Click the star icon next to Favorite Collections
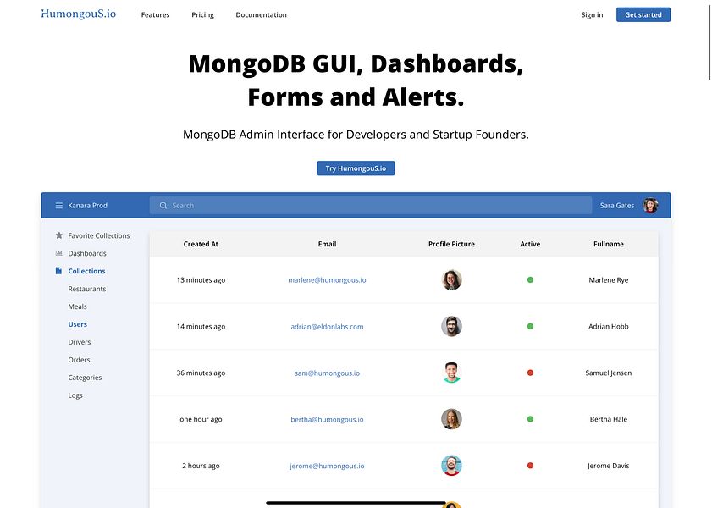This screenshot has width=712, height=508. [59, 235]
